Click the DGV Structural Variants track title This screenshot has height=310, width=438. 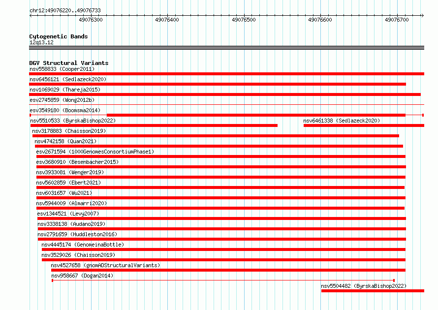click(x=69, y=63)
